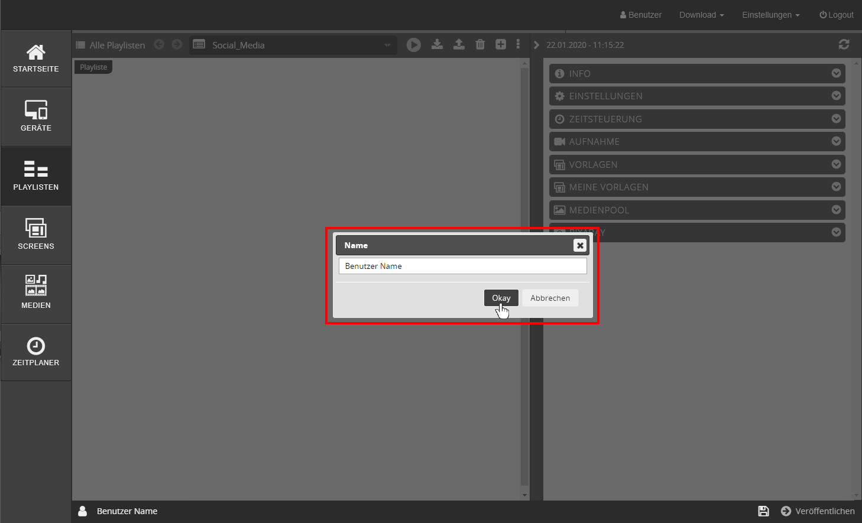Open the Einstellungen top menu
The image size is (862, 523).
(x=770, y=15)
